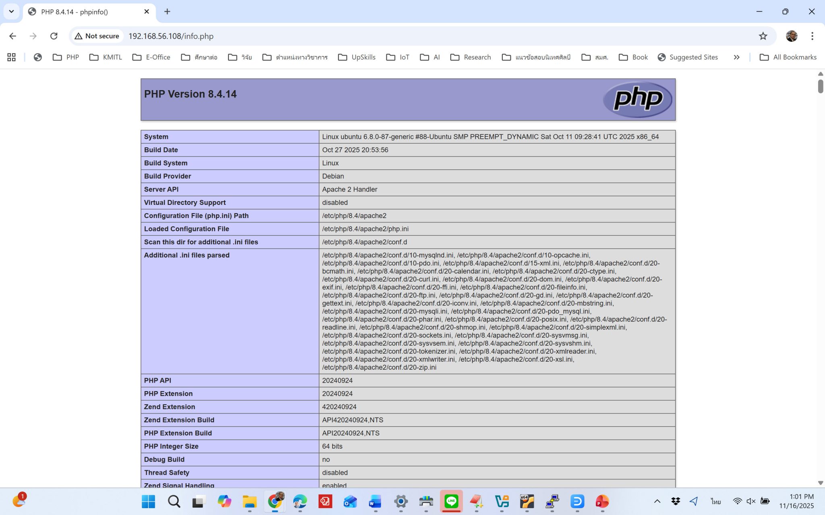This screenshot has width=825, height=515.
Task: Open Wi-Fi settings via the network icon
Action: pos(737,501)
